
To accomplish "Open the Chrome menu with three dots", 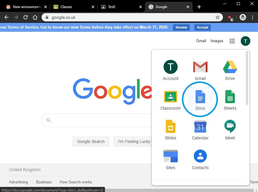I will [253, 17].
